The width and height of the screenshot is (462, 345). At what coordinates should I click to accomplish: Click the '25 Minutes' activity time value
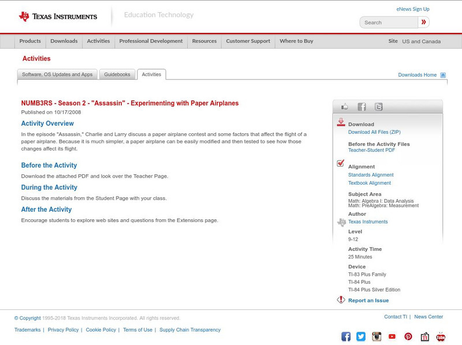(x=360, y=257)
